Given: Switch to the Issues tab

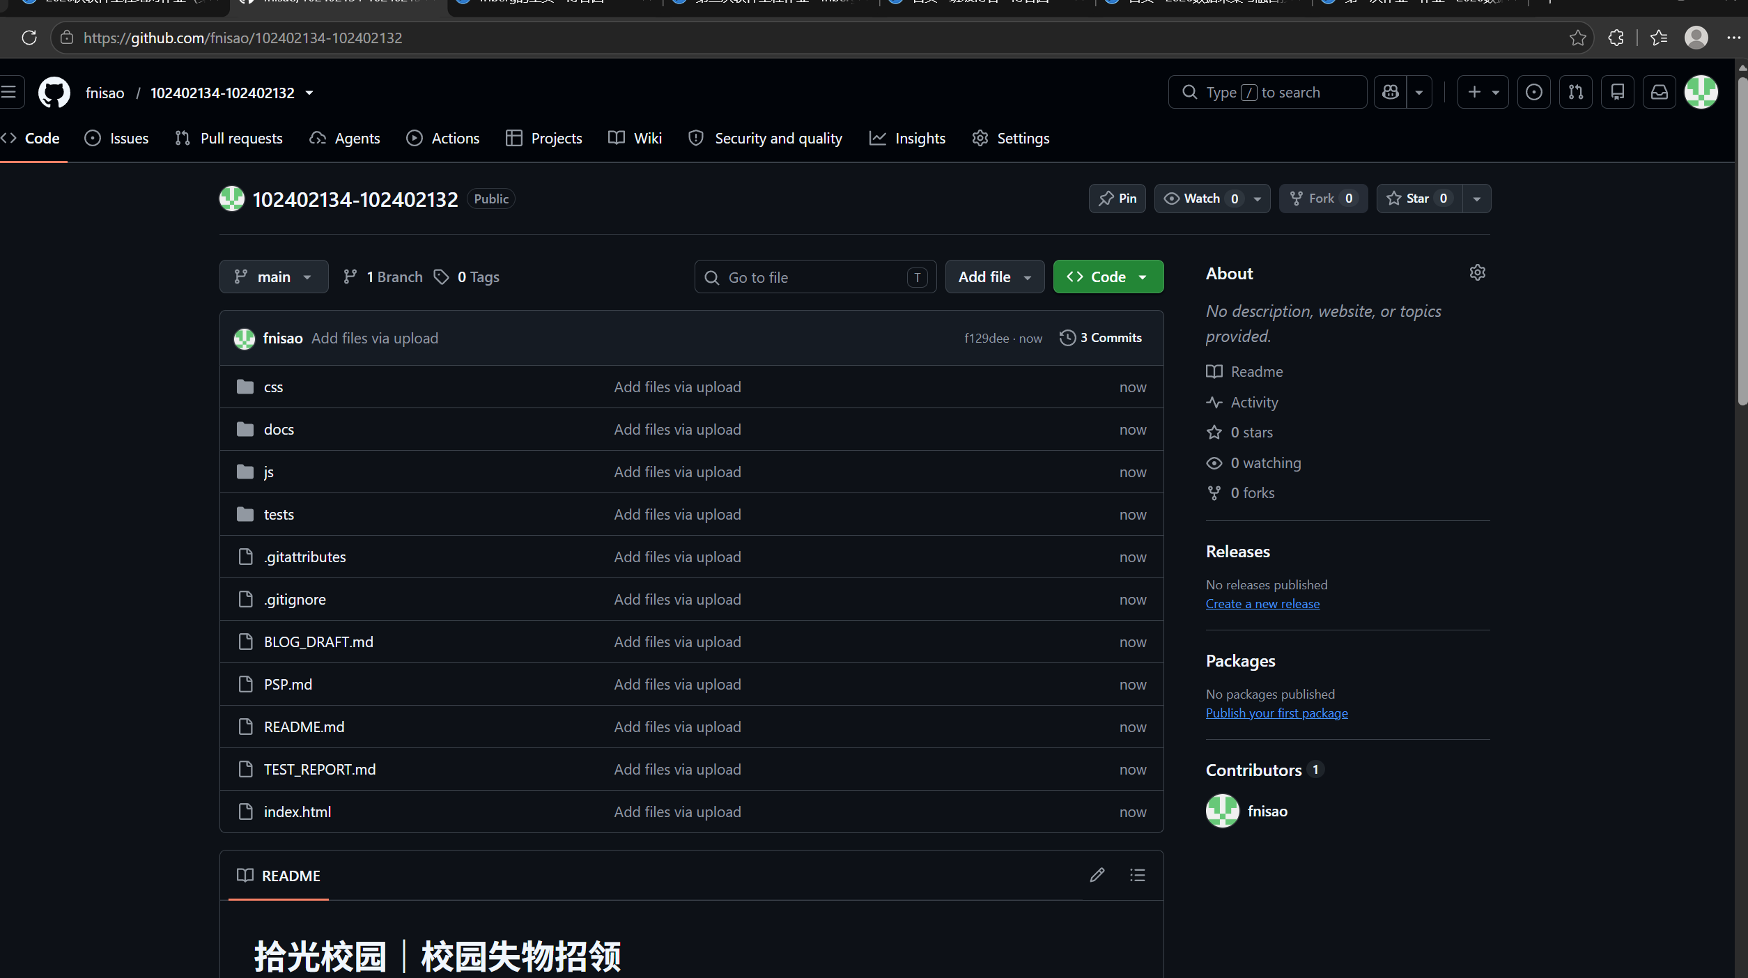Looking at the screenshot, I should (x=116, y=138).
